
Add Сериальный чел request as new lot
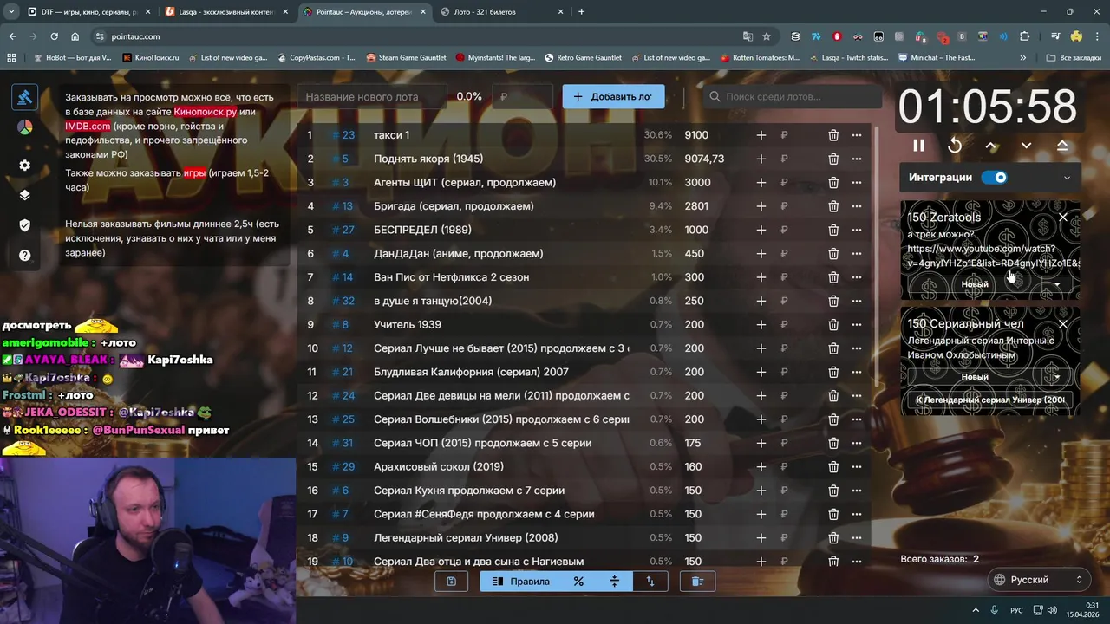click(975, 377)
